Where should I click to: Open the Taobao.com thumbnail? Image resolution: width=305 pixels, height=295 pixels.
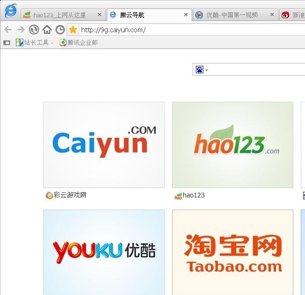pyautogui.click(x=232, y=252)
